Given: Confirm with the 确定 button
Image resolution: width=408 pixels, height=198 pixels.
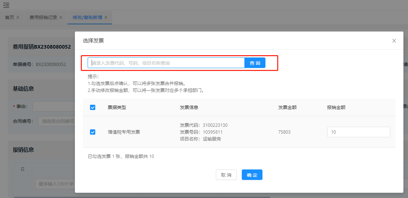Looking at the screenshot, I should click(252, 175).
